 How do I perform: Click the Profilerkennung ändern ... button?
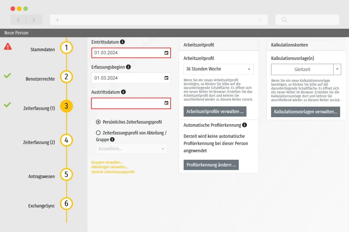[211, 165]
